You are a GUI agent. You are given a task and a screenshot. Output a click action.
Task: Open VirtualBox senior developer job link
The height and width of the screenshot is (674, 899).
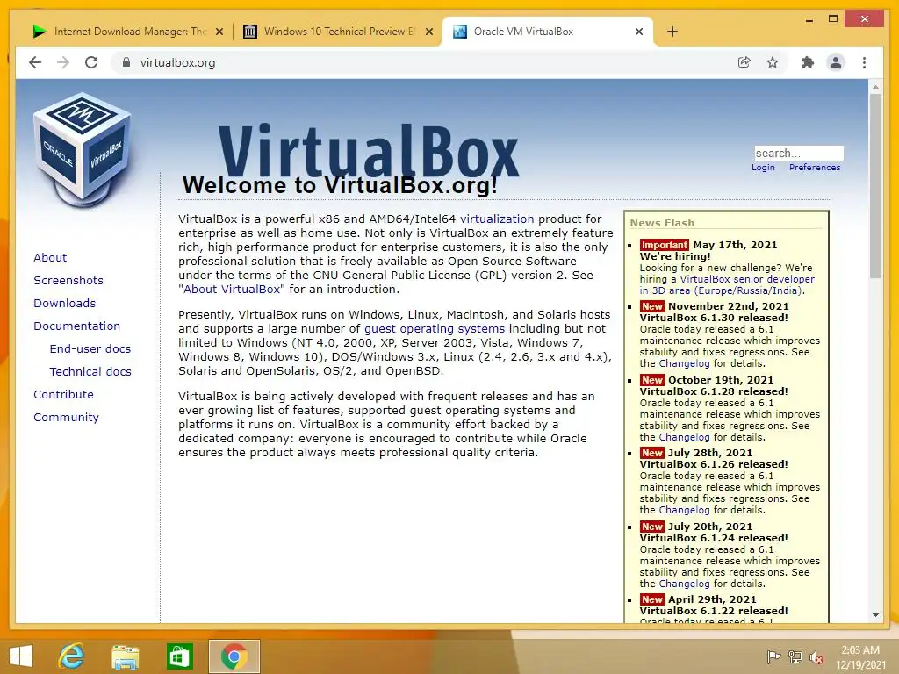(x=728, y=285)
